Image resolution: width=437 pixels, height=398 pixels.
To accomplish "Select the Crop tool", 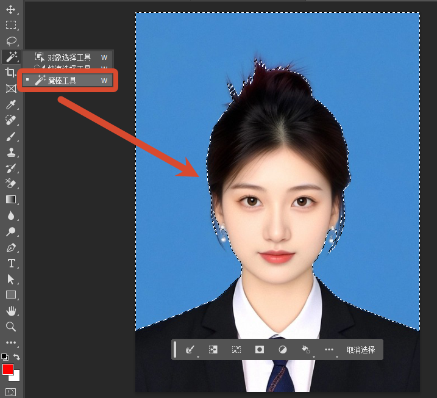I will coord(11,73).
